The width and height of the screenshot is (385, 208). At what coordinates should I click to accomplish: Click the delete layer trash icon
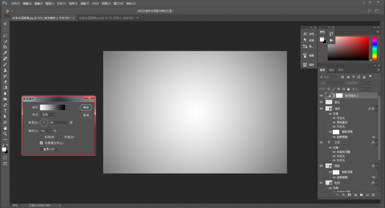(x=373, y=195)
